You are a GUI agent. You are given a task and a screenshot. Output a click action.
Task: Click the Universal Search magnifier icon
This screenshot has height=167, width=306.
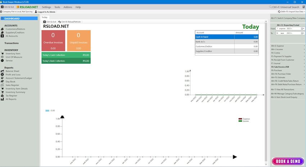(271, 7)
